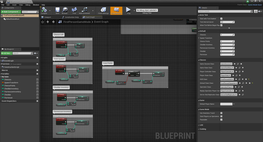263x142 pixels.
Task: Open Game Mode Base parent class link
Action: click(x=255, y=5)
